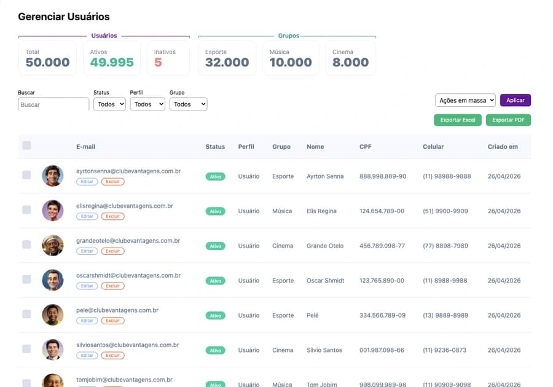
Task: Click the Exportar Excel button
Action: [457, 120]
